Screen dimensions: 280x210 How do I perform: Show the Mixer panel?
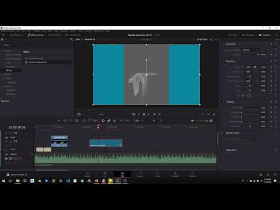(233, 35)
